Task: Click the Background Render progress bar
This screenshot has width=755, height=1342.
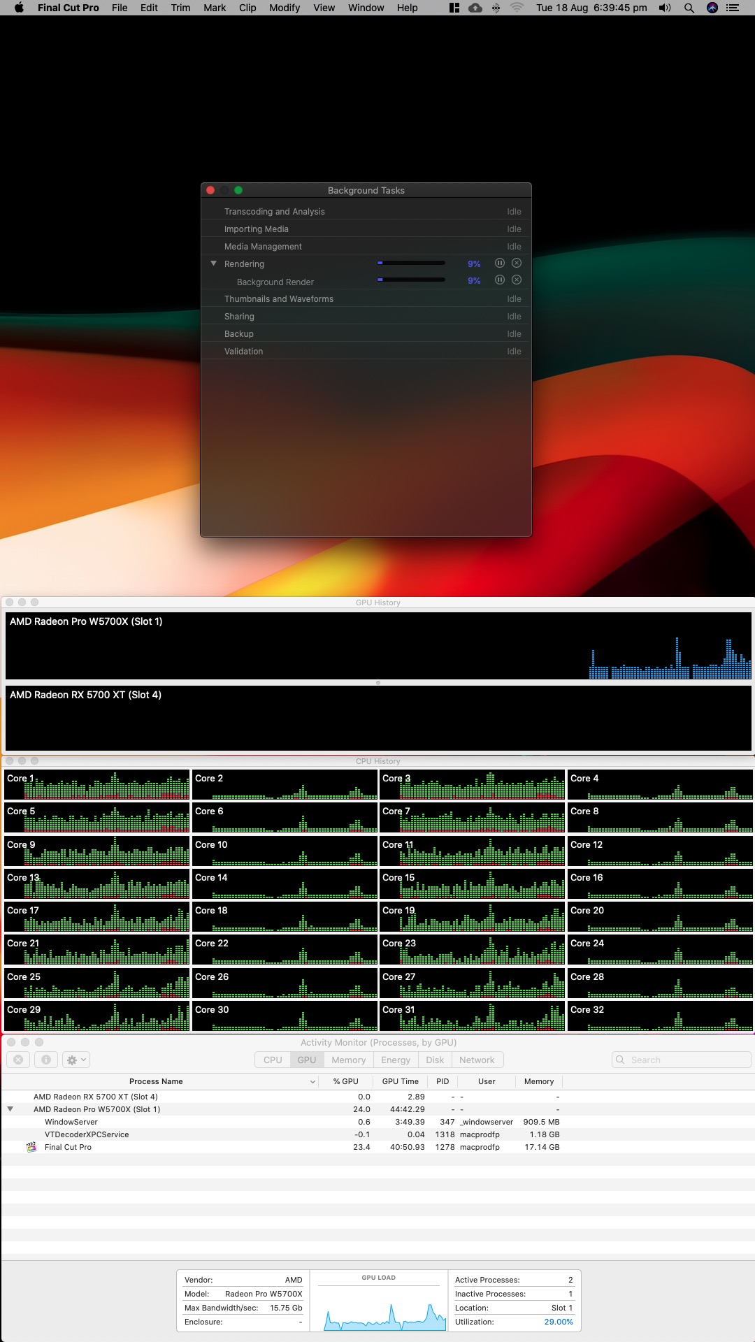Action: coord(411,280)
